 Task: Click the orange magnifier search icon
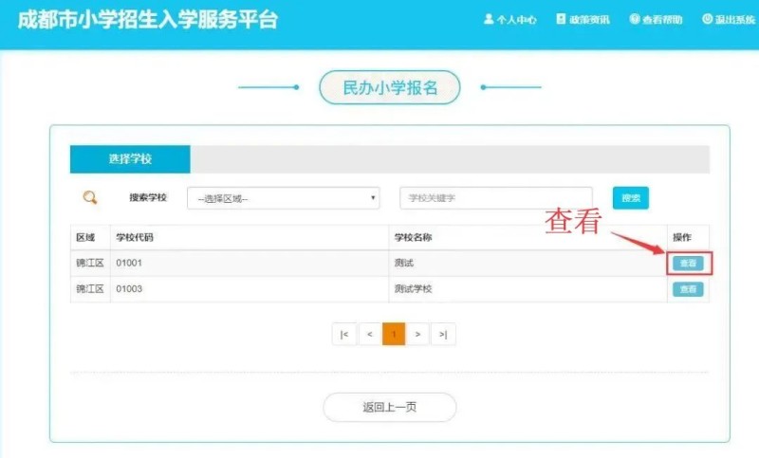click(x=90, y=197)
